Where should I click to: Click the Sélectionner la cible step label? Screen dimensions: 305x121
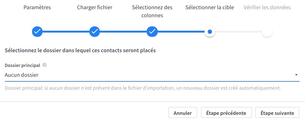(x=210, y=8)
